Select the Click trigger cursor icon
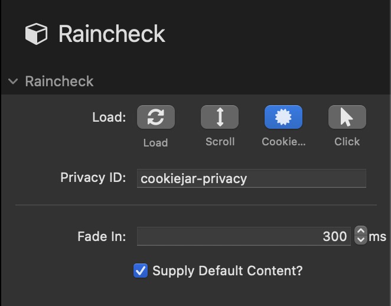391x306 pixels. [x=347, y=117]
